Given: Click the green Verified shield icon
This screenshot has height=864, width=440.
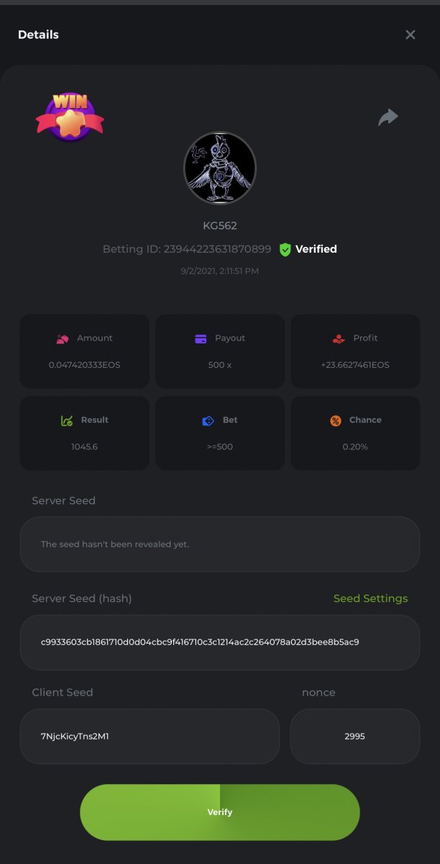Looking at the screenshot, I should point(285,249).
